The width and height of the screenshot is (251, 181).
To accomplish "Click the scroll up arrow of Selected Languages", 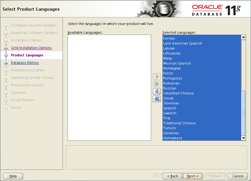I will point(243,37).
